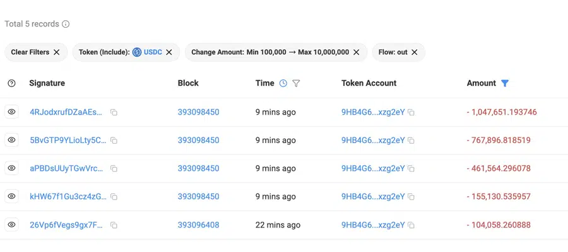Copy signature 4RJodxrufDZaAEs
Viewport: 568px width, 252px height.
point(114,113)
